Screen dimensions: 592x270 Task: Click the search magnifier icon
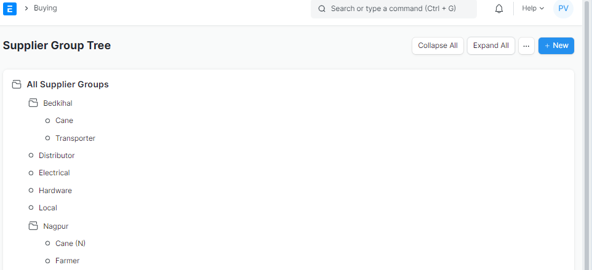322,9
